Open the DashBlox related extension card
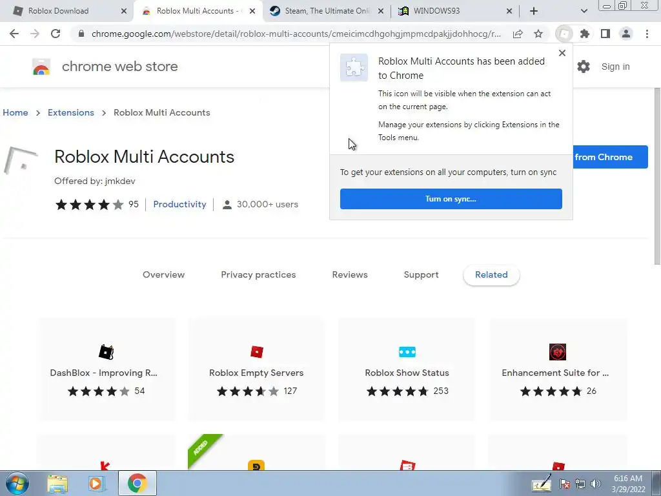Image resolution: width=661 pixels, height=496 pixels. (x=106, y=369)
